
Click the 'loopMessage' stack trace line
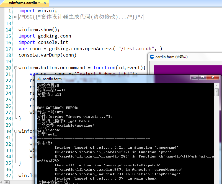click(118, 174)
